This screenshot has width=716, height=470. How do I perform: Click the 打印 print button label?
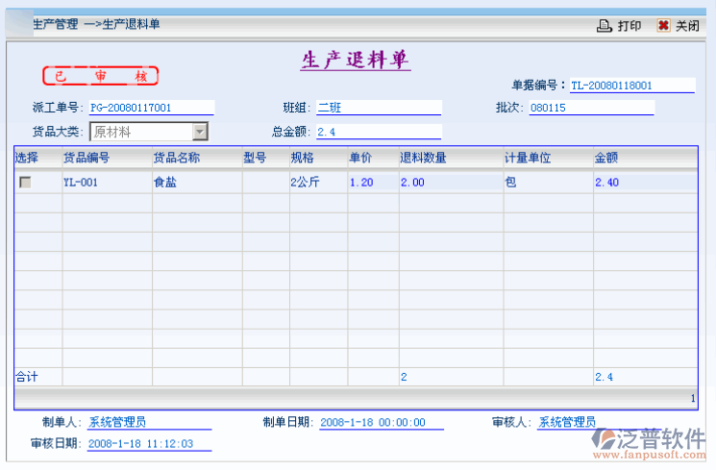[x=630, y=26]
